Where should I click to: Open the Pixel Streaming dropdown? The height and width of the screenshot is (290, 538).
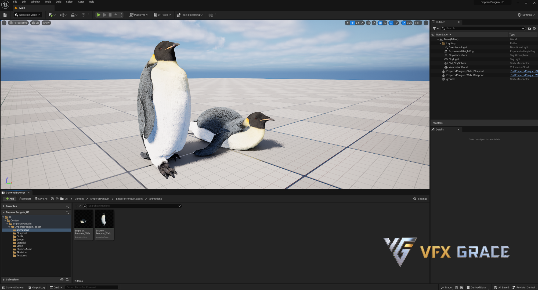[190, 15]
